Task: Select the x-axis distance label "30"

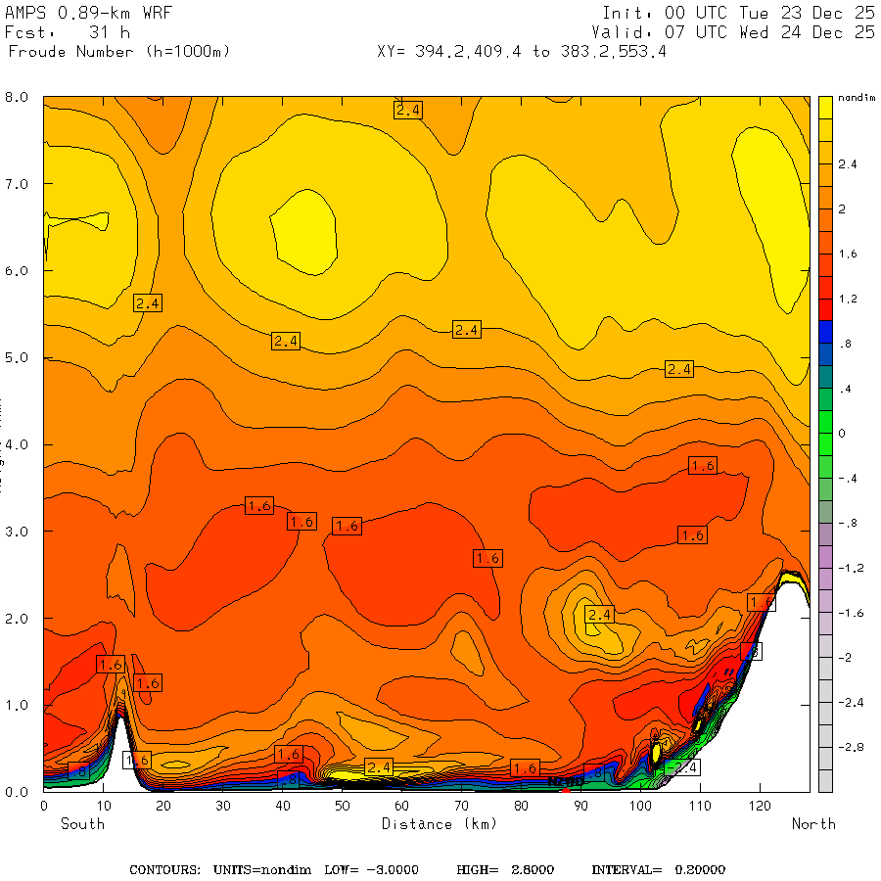Action: 223,806
